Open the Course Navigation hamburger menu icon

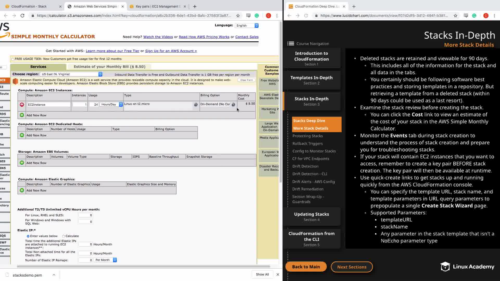click(291, 44)
